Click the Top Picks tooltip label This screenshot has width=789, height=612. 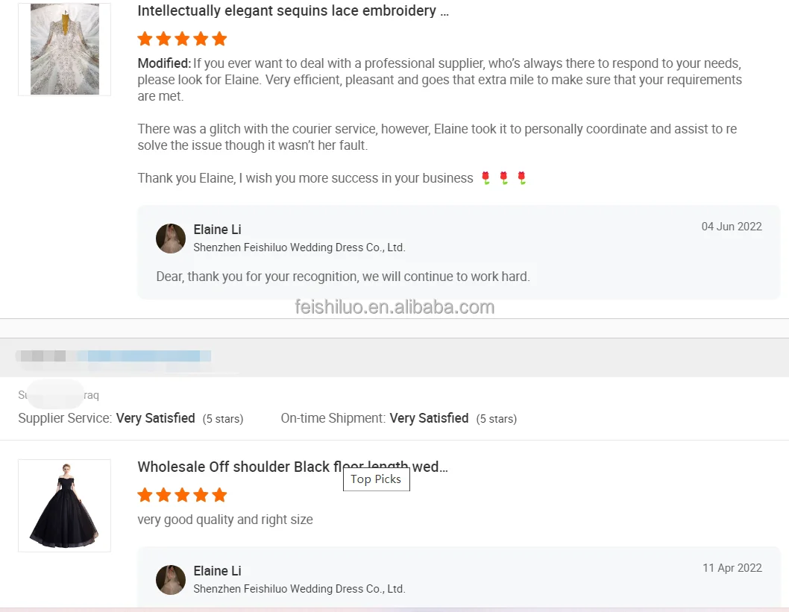376,479
